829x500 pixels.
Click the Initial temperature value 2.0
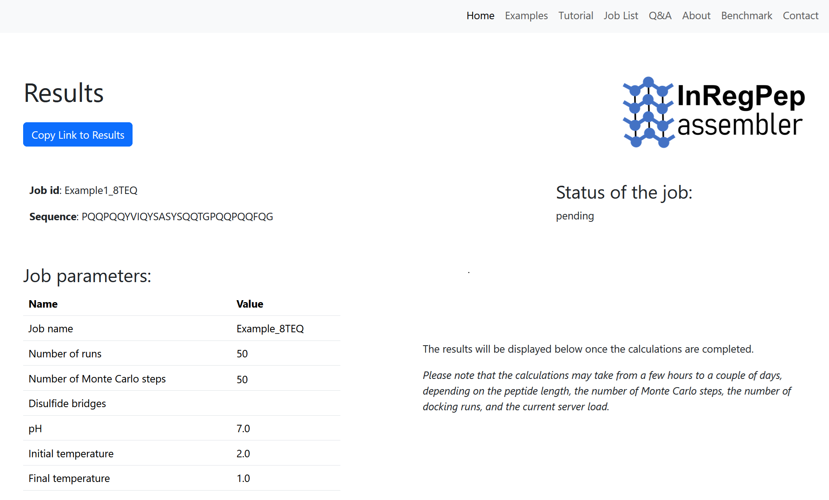click(243, 454)
